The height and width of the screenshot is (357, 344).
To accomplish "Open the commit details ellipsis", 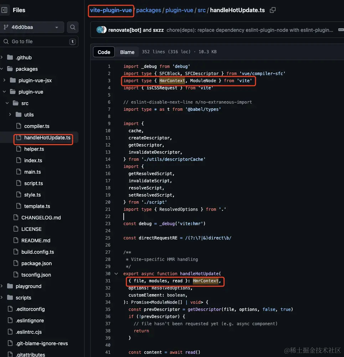I will (341, 30).
